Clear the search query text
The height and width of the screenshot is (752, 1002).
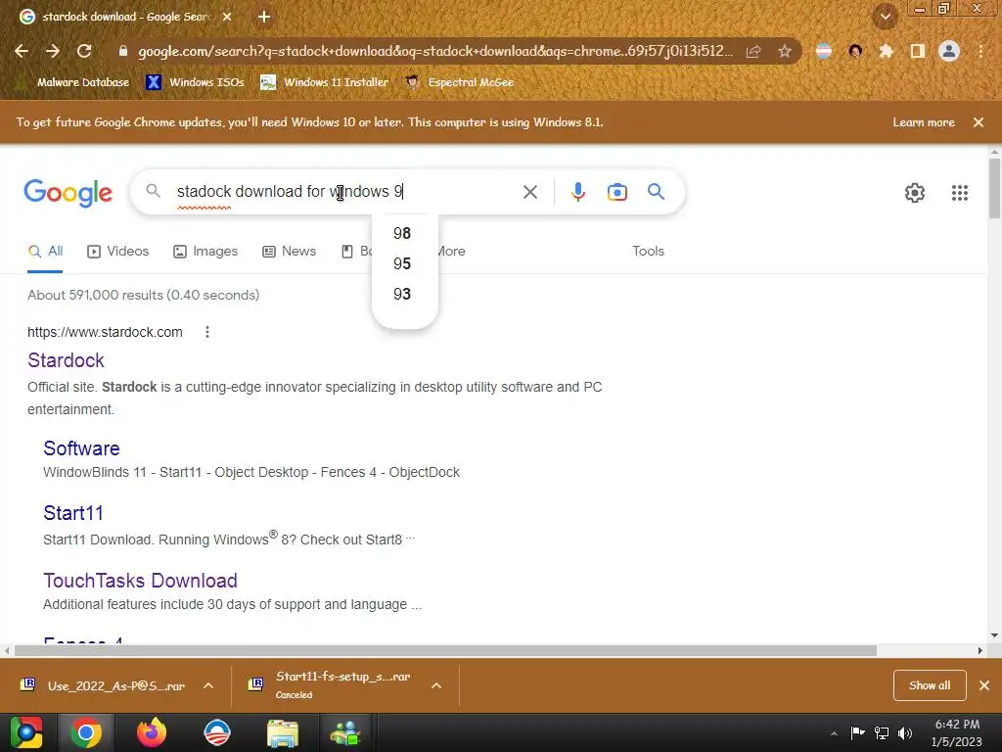[529, 192]
